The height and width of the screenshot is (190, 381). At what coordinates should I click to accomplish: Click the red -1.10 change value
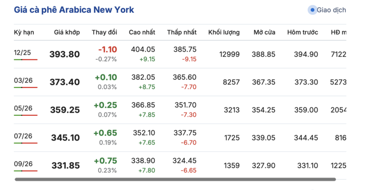107,49
